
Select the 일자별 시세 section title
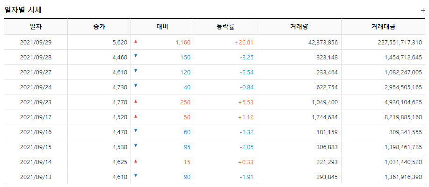tap(23, 10)
